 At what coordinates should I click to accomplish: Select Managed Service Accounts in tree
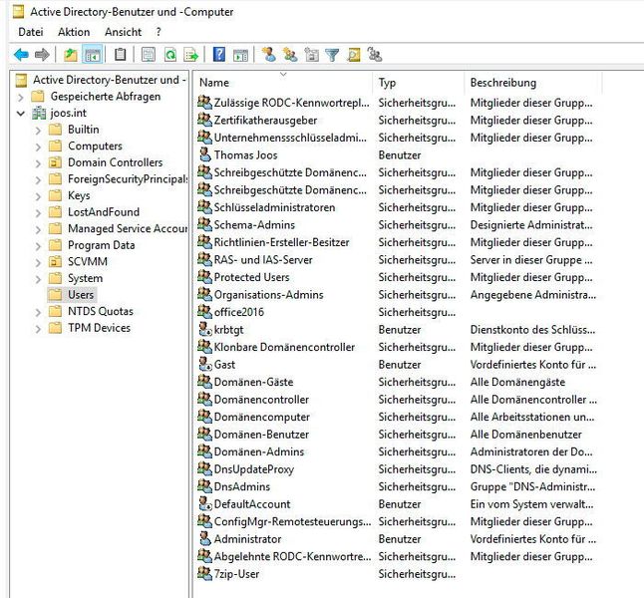click(x=128, y=228)
